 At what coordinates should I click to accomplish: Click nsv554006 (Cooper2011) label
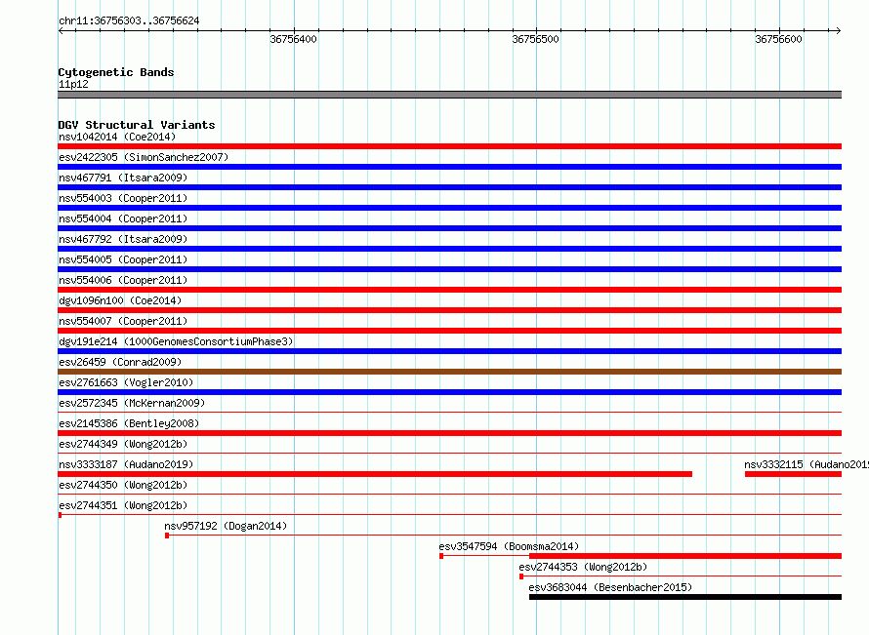[123, 280]
